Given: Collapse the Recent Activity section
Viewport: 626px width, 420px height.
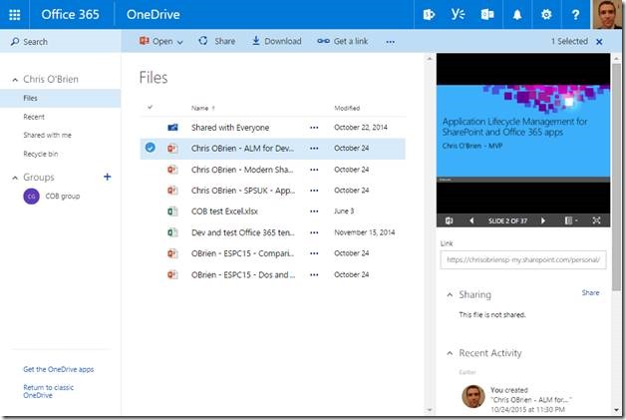Looking at the screenshot, I should coord(450,353).
